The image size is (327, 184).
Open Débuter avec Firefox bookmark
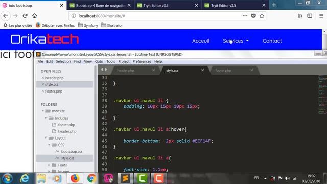coord(55,25)
